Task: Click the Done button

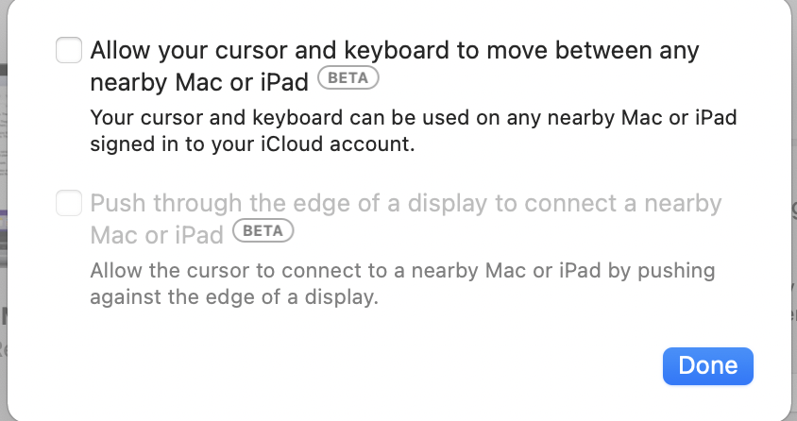Action: click(707, 365)
